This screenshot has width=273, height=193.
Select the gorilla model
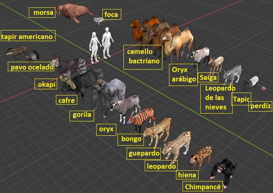tap(108, 97)
